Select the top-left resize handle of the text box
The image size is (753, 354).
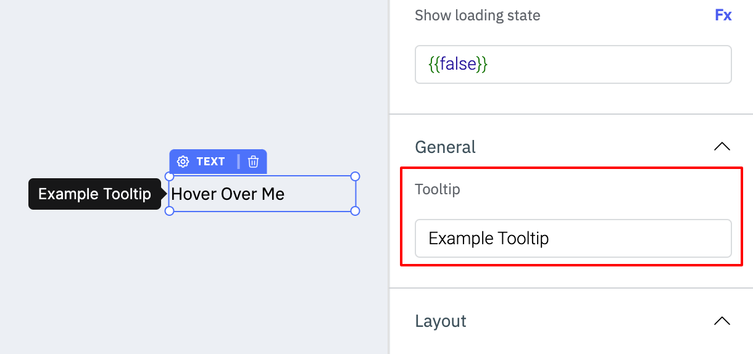tap(170, 176)
